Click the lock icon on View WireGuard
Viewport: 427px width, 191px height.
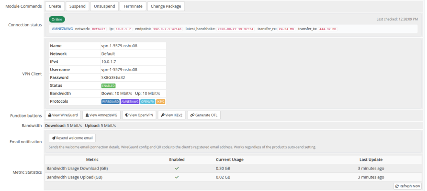[50, 115]
